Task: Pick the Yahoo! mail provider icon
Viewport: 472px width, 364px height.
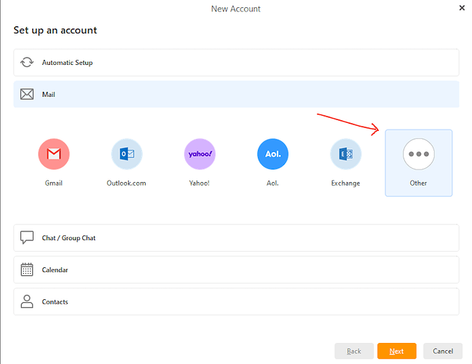Action: [x=200, y=154]
